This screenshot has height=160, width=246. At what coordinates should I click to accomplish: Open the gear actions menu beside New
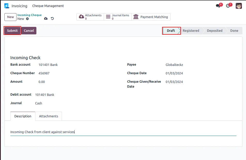27,19
